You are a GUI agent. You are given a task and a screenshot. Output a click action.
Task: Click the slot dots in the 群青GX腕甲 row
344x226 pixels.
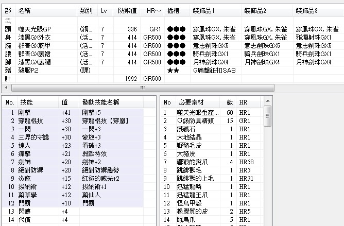176,46
